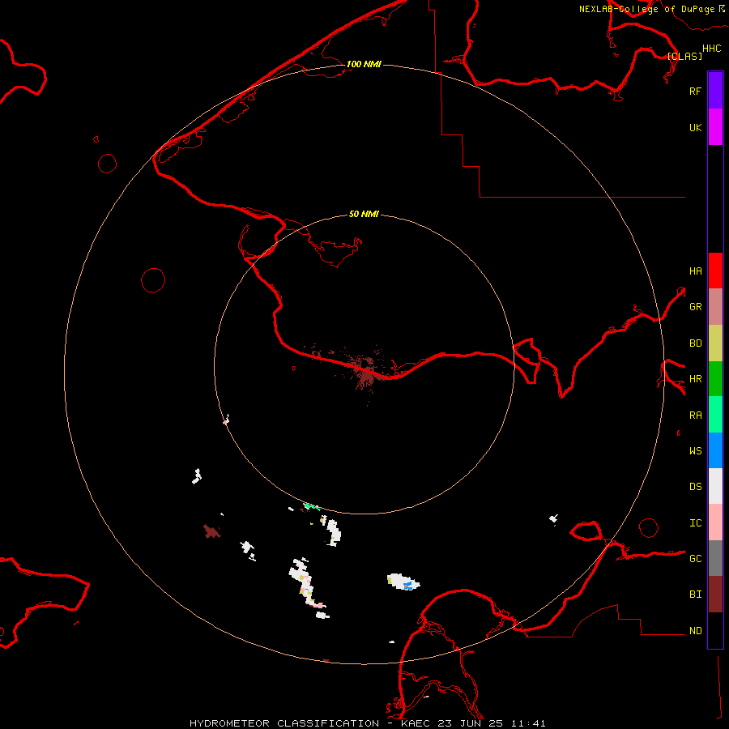Select the BI dark red swatch
The width and height of the screenshot is (729, 729).
click(x=715, y=595)
